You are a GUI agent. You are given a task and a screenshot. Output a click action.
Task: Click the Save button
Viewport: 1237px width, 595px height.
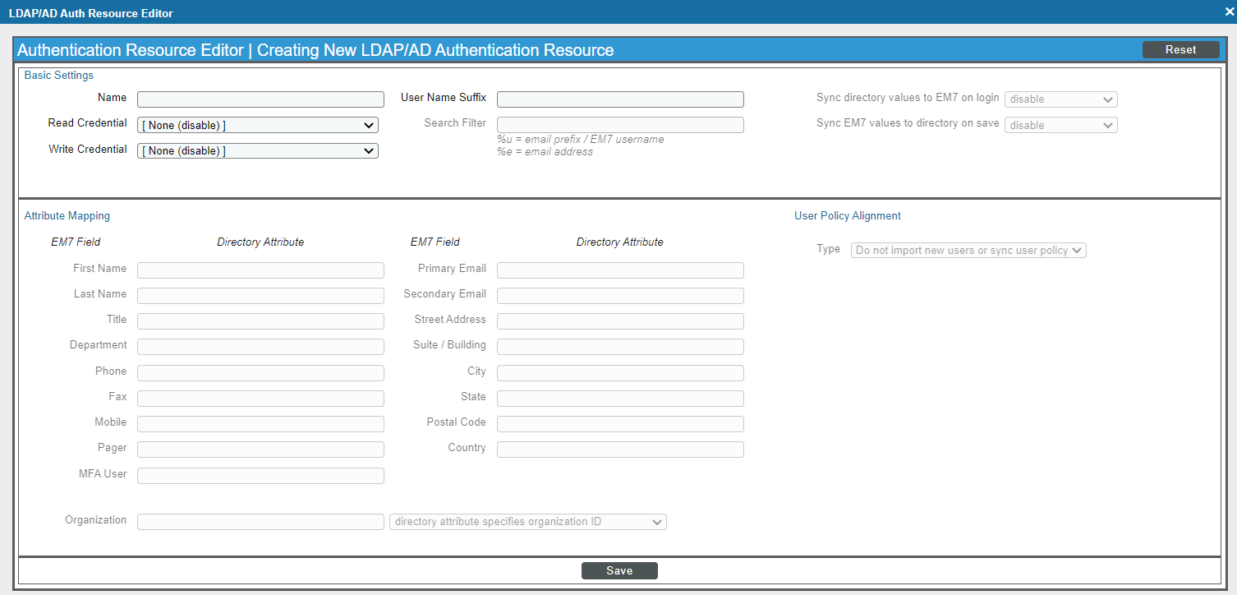[x=619, y=571]
